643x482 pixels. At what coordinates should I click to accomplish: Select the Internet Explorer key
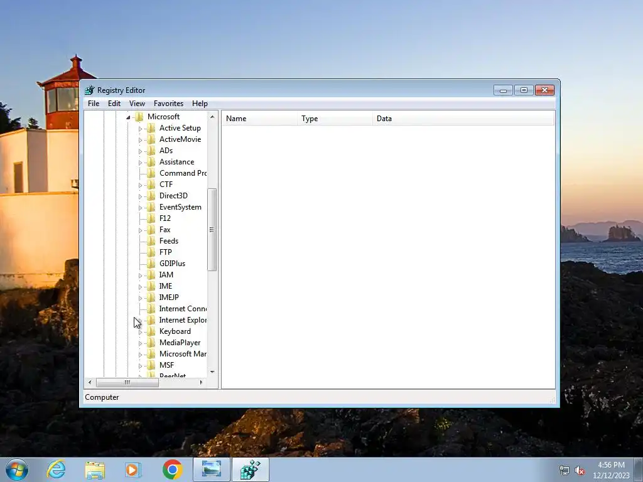[x=183, y=320]
